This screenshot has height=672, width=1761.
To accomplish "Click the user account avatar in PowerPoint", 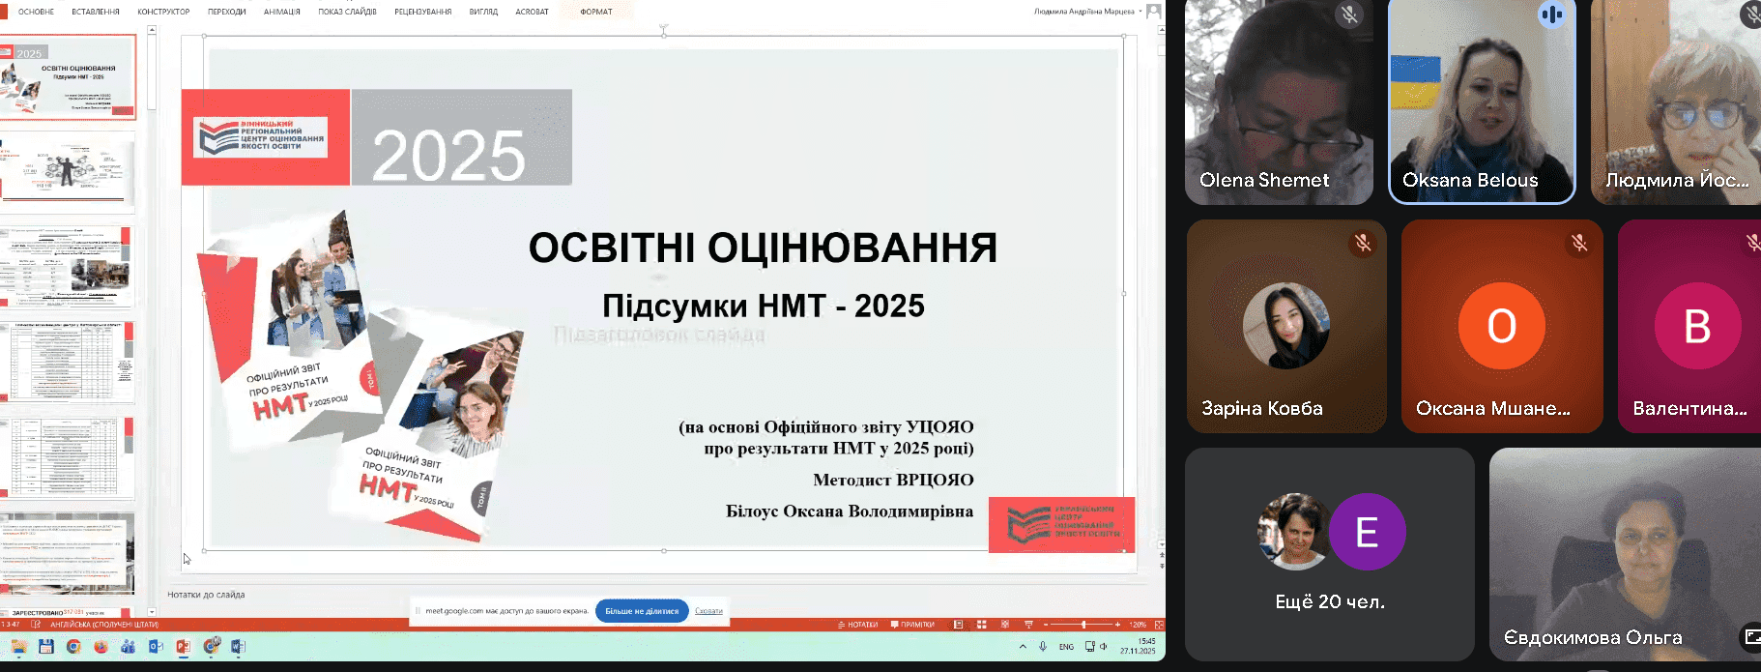I will point(1154,12).
